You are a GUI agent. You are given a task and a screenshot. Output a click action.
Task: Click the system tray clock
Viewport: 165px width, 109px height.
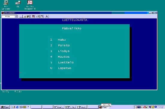(x=161, y=107)
